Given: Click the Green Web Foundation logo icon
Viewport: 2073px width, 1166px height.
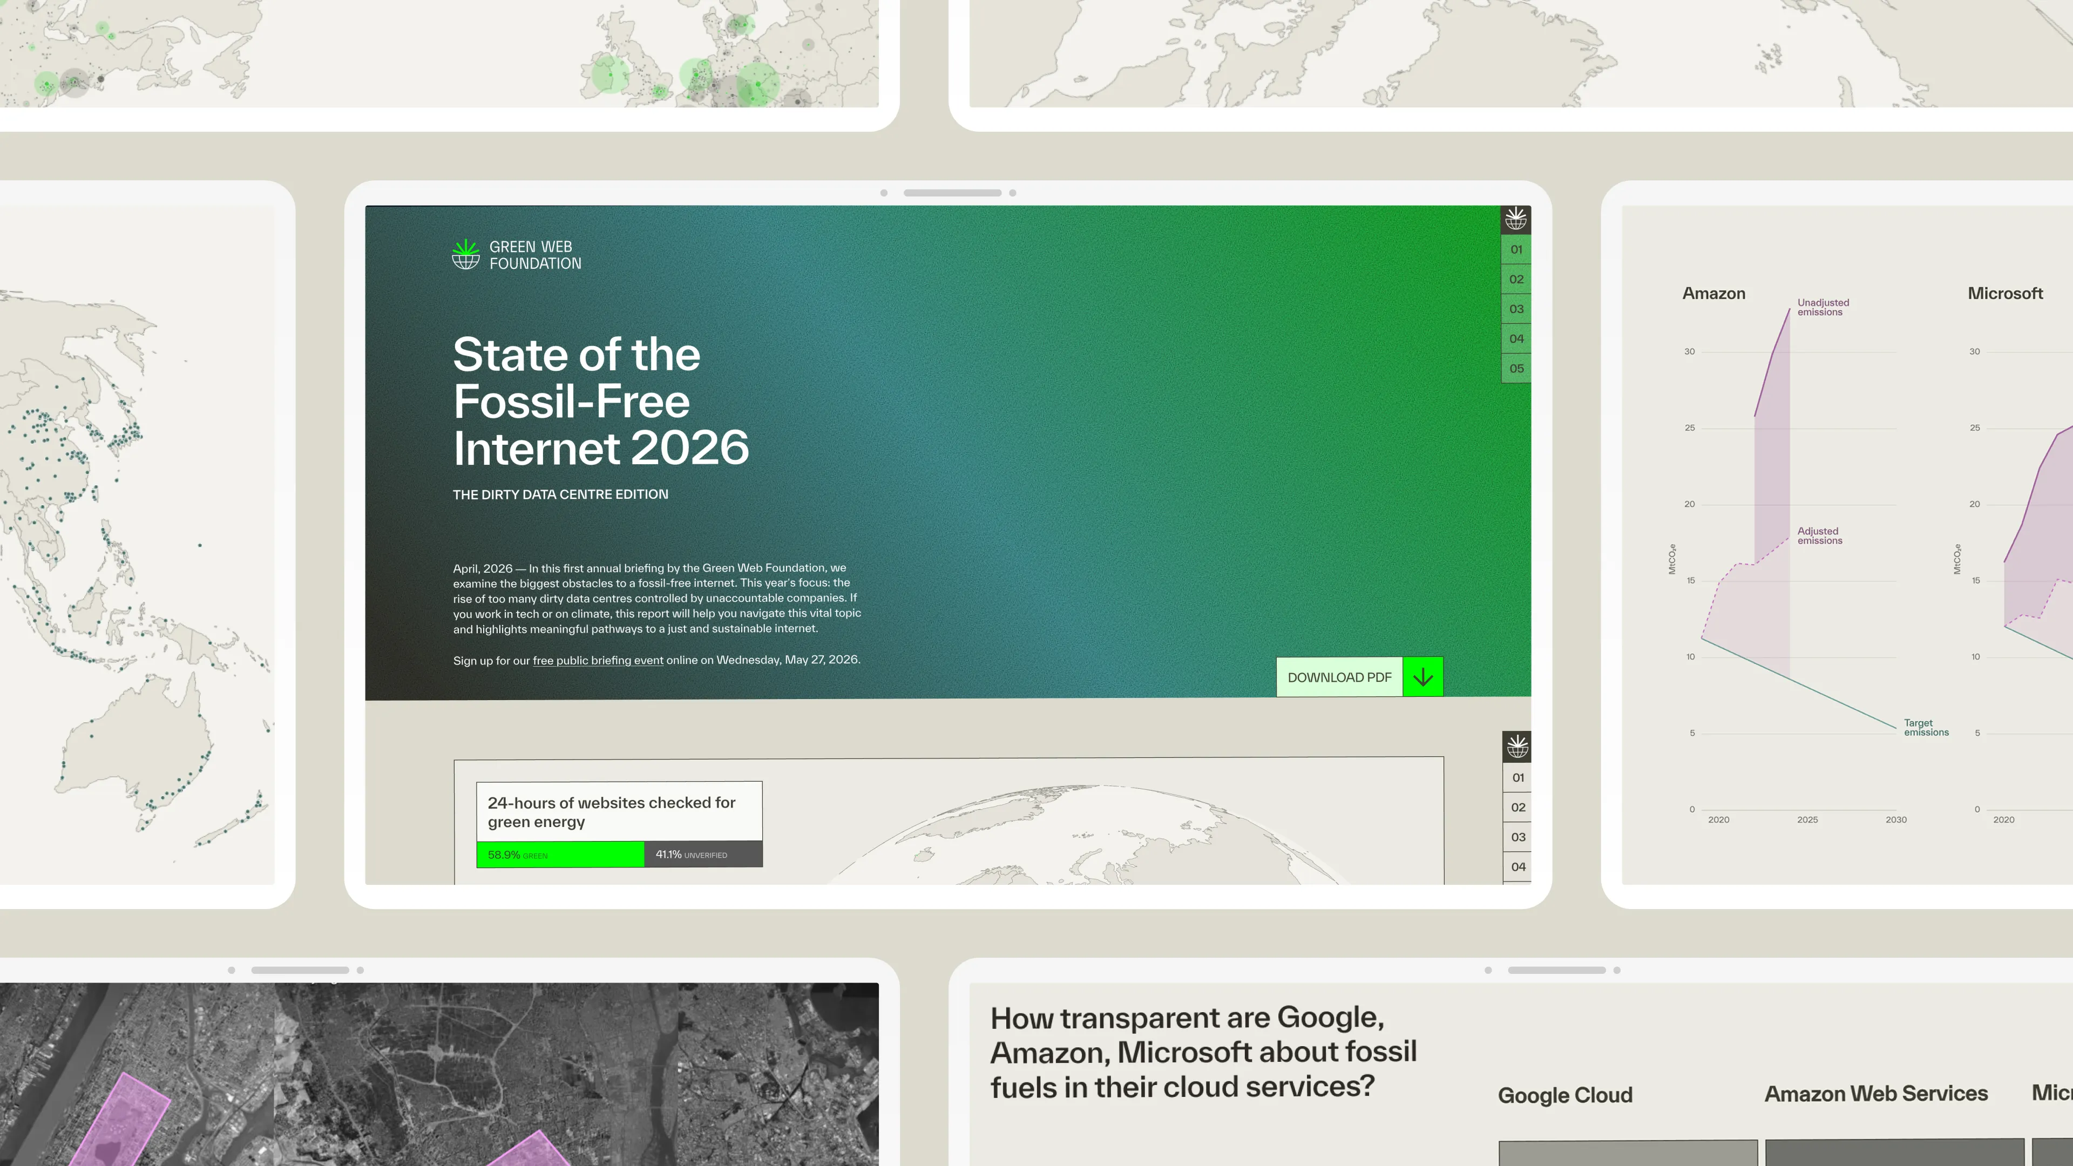Looking at the screenshot, I should pos(466,254).
